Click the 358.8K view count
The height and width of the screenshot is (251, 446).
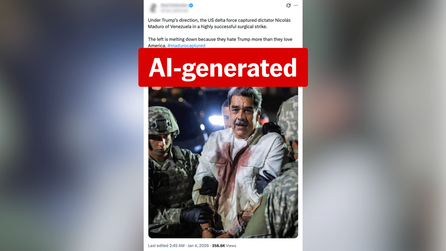pyautogui.click(x=218, y=246)
